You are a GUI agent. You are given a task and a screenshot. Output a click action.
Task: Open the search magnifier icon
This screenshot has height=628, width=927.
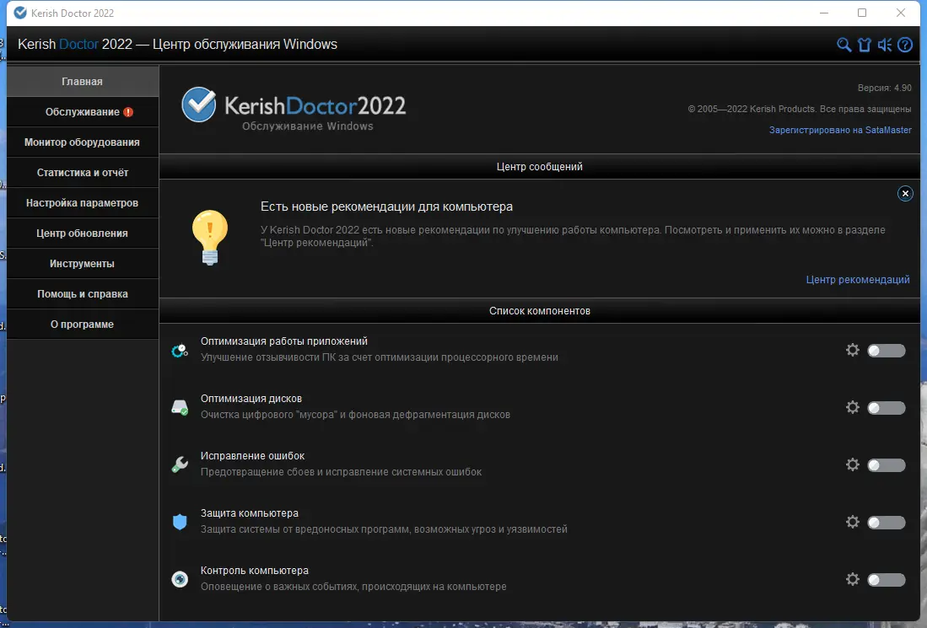[x=843, y=44]
